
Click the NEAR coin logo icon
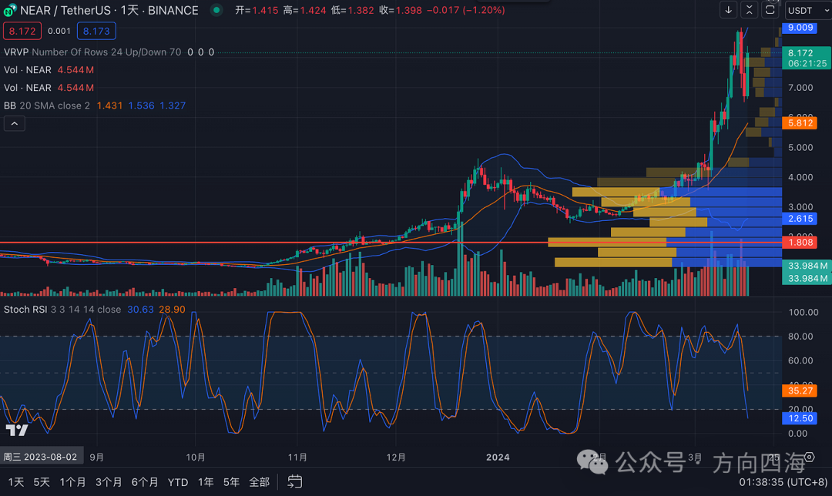pos(9,10)
